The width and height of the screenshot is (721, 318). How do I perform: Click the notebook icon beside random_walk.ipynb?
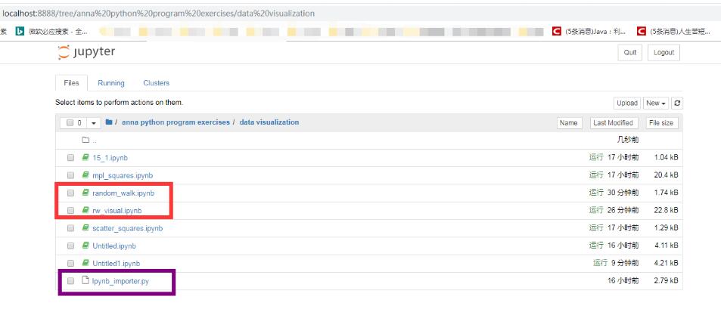click(85, 193)
